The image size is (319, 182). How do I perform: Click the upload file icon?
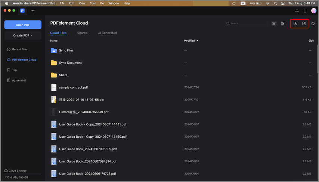click(x=295, y=23)
